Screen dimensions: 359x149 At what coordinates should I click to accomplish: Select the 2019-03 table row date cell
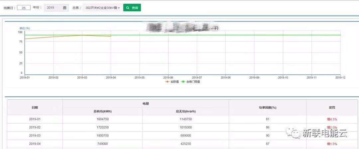click(x=35, y=135)
